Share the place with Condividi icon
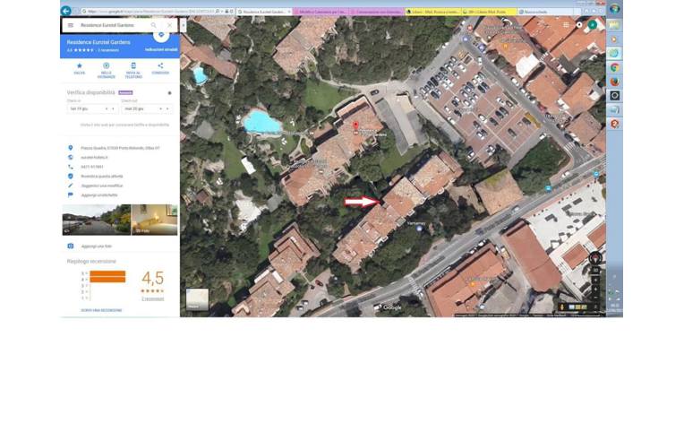 pyautogui.click(x=160, y=68)
